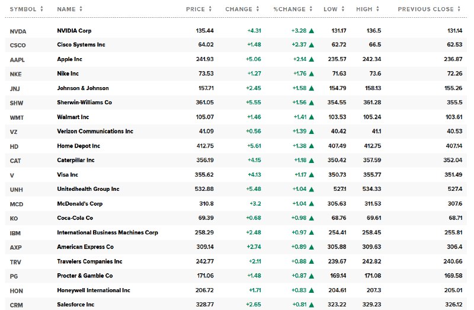Open Apple Inc stock link
474x310 pixels.
pyautogui.click(x=69, y=59)
